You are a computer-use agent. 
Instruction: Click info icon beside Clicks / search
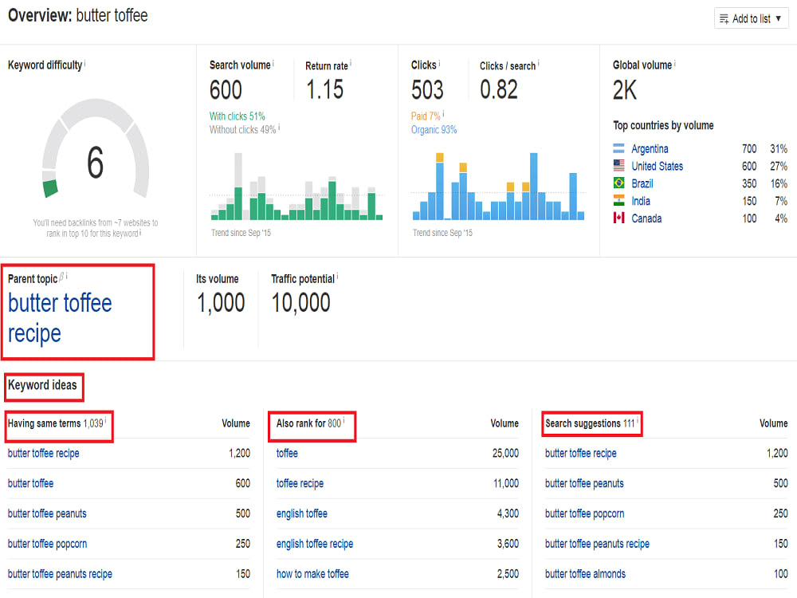pyautogui.click(x=538, y=64)
